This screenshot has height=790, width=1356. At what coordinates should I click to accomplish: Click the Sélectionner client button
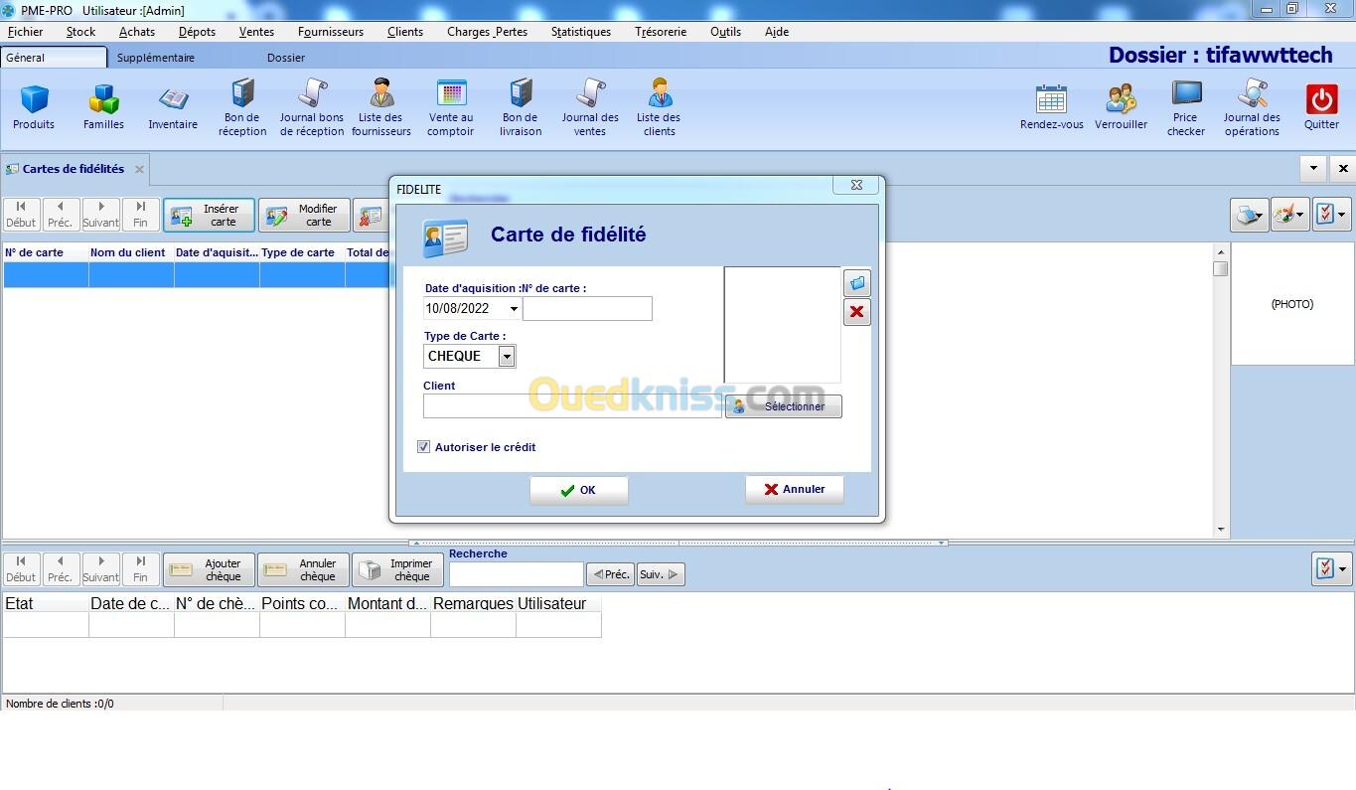click(x=784, y=406)
